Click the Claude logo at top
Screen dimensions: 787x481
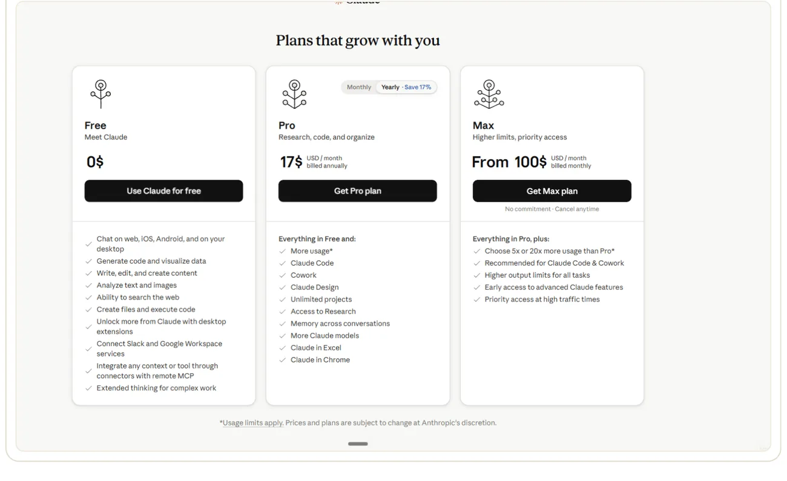coord(357,2)
